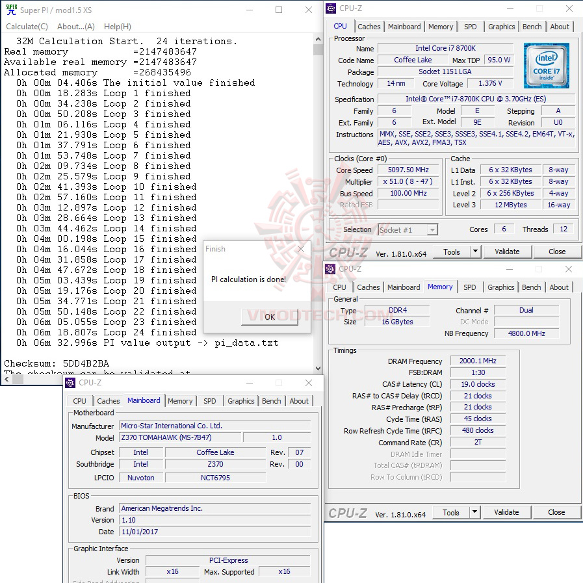Click the CPU-Z icon in Memory window title bar

(x=330, y=269)
